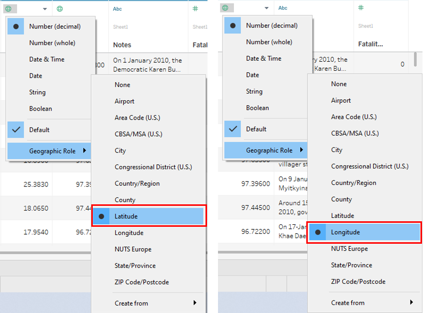Click the Notes column header in the left panel

tap(122, 45)
